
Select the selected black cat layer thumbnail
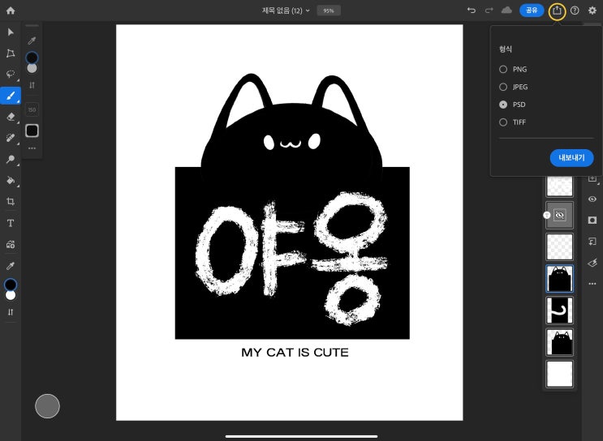coord(559,279)
